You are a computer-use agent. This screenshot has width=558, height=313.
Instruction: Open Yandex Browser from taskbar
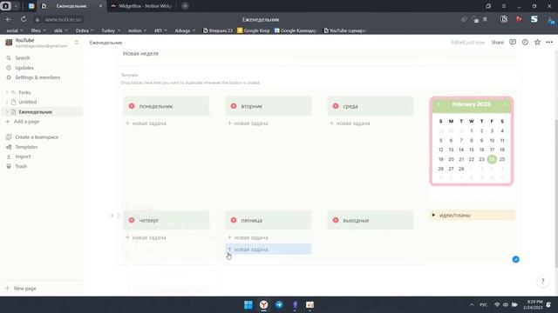click(x=263, y=305)
